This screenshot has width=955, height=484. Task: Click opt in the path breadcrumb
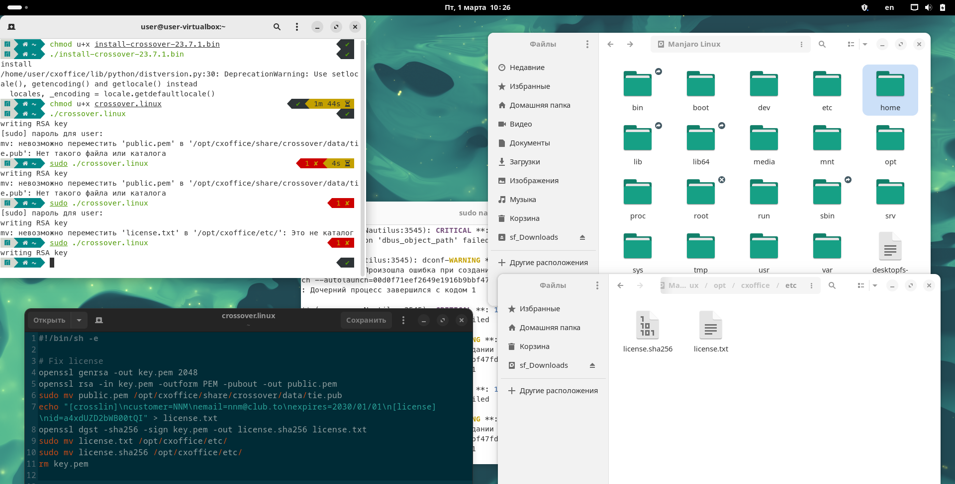point(719,285)
